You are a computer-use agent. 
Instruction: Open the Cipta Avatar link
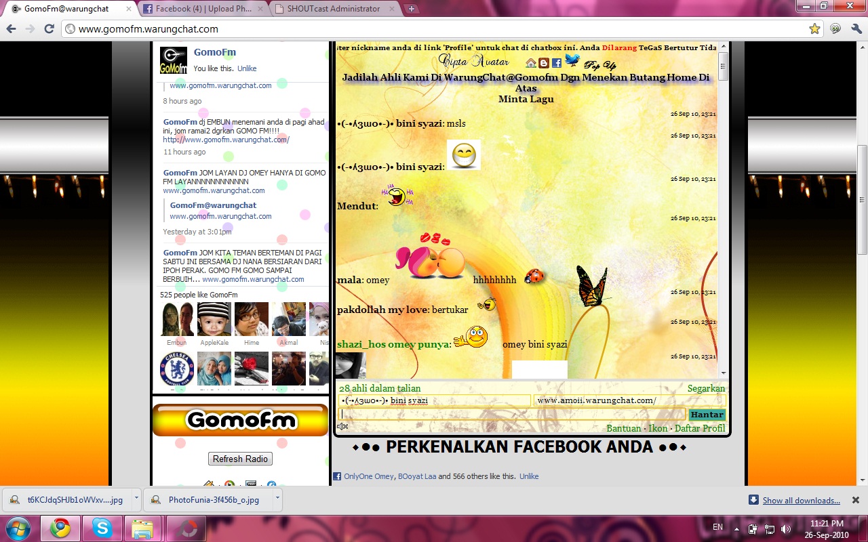(x=473, y=61)
